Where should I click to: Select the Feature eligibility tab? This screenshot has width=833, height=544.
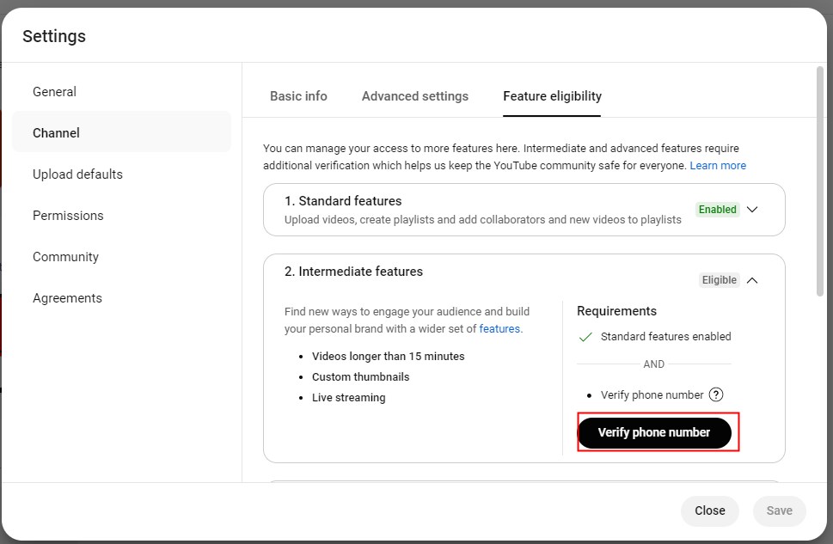(552, 96)
